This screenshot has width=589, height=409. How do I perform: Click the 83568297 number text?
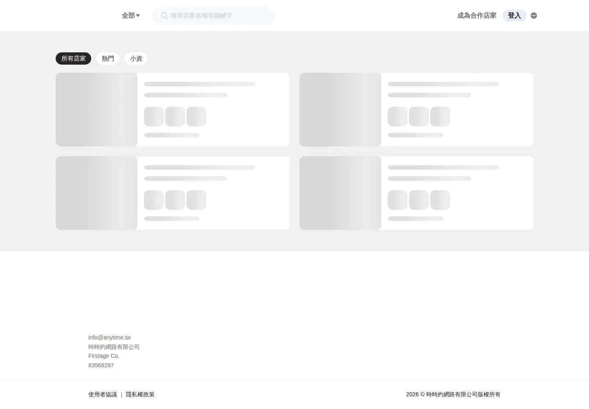coord(101,365)
